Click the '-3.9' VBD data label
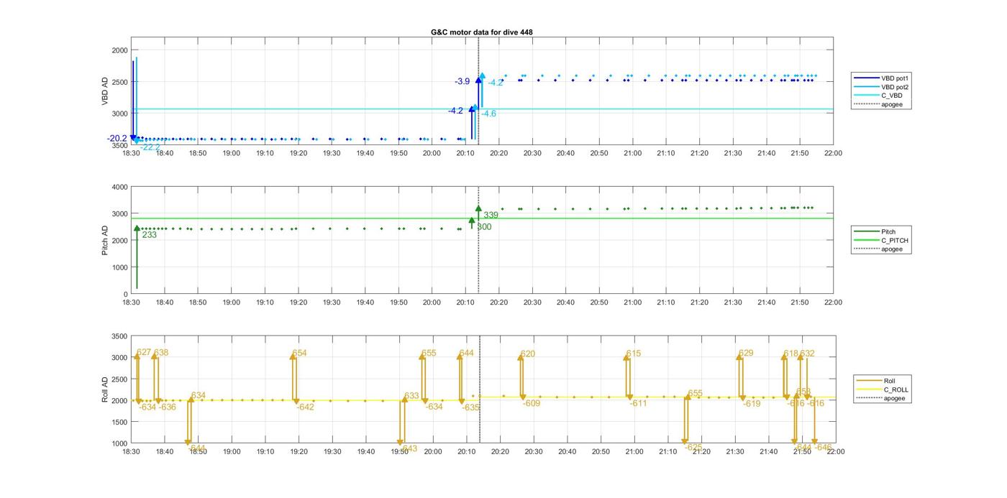The height and width of the screenshot is (498, 1007). [x=462, y=82]
